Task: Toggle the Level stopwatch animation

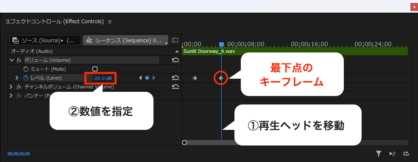Action: click(25, 78)
